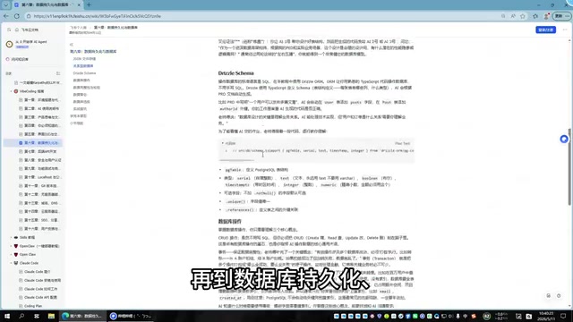Open chapter 第二章 AI usage in sidebar
This screenshot has height=322, width=573.
click(x=41, y=108)
